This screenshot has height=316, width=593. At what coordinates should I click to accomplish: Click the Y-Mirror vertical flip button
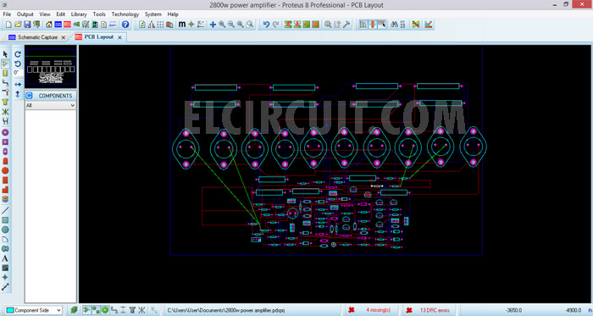coord(18,94)
